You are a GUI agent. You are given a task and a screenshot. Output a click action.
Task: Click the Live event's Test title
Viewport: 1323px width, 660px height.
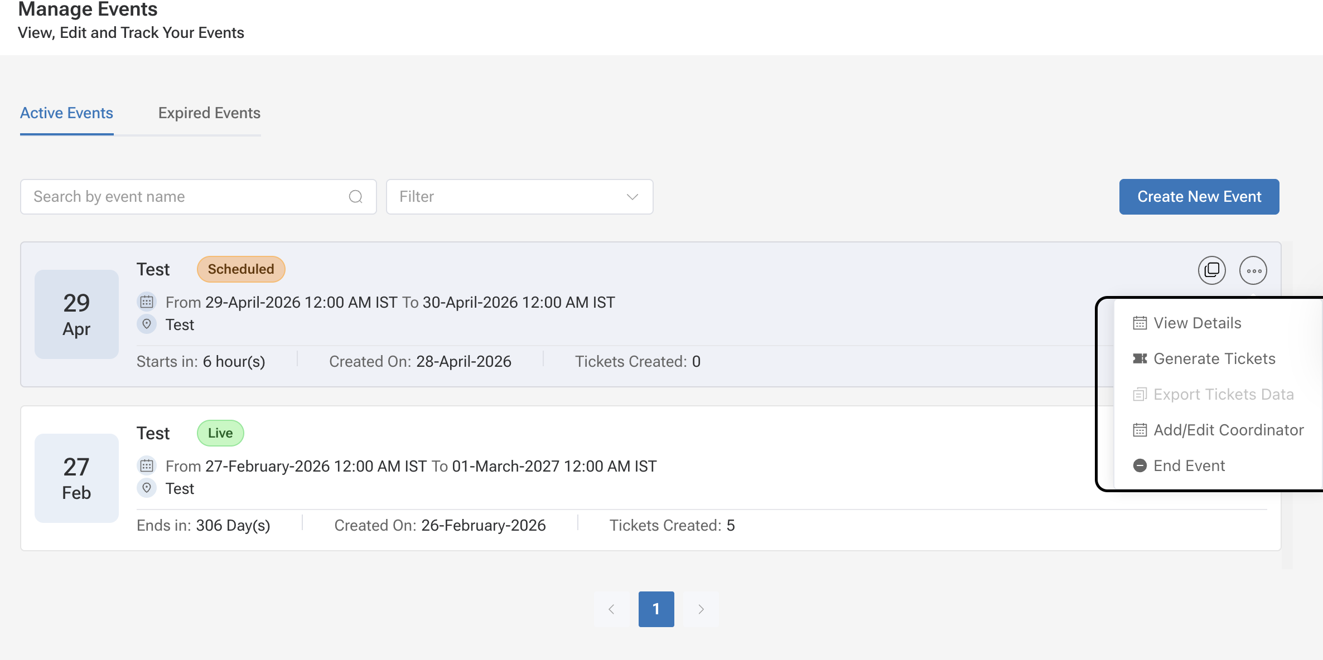pos(153,434)
